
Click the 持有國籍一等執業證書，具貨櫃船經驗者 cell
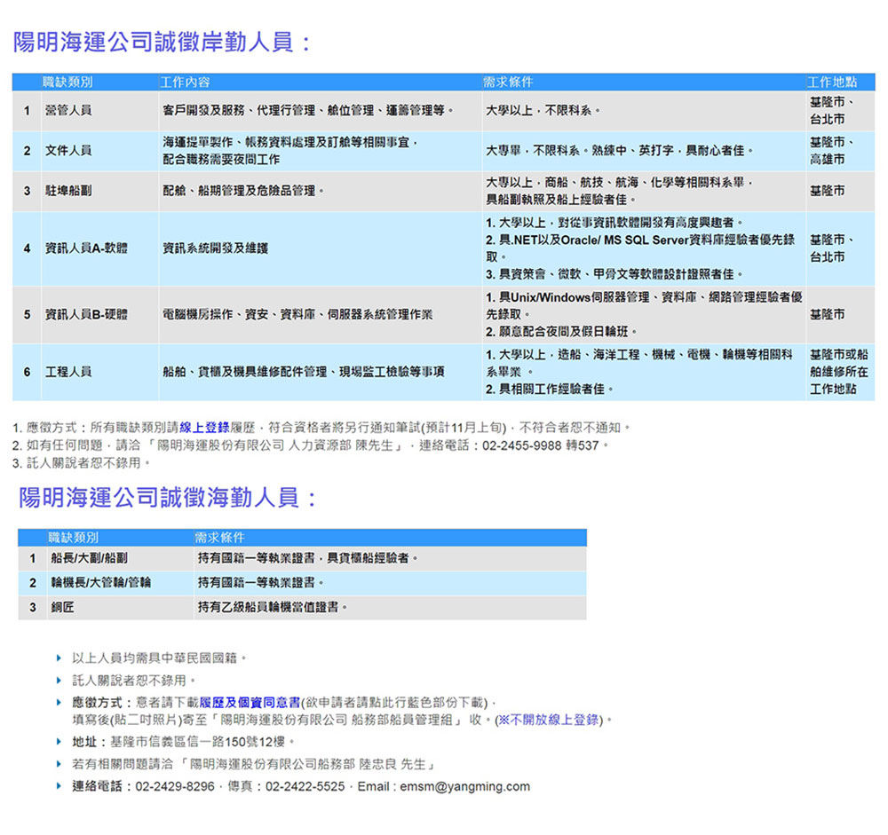coord(390,558)
